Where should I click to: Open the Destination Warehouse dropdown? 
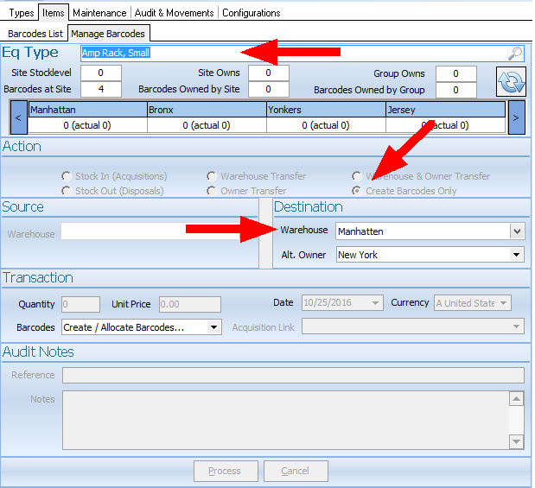coord(517,231)
